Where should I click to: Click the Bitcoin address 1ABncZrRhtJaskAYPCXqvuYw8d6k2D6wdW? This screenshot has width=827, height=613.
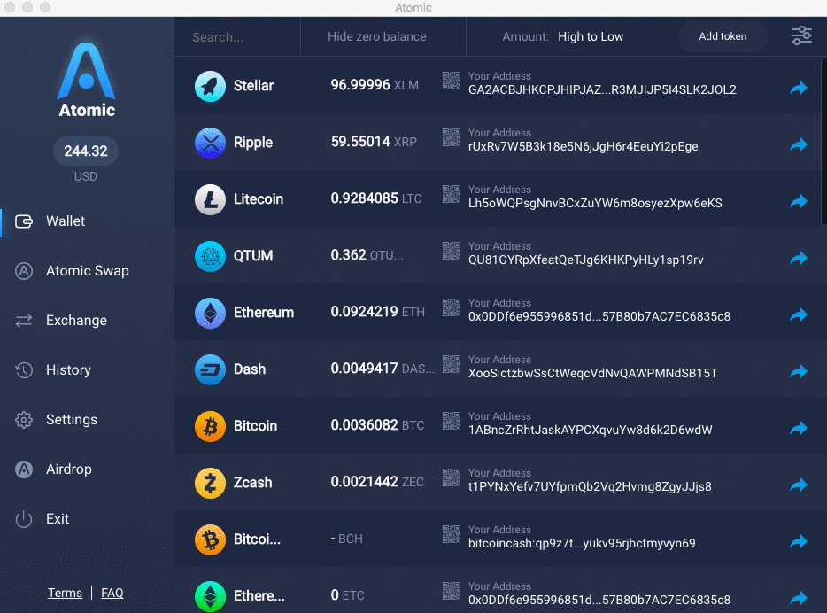coord(591,430)
